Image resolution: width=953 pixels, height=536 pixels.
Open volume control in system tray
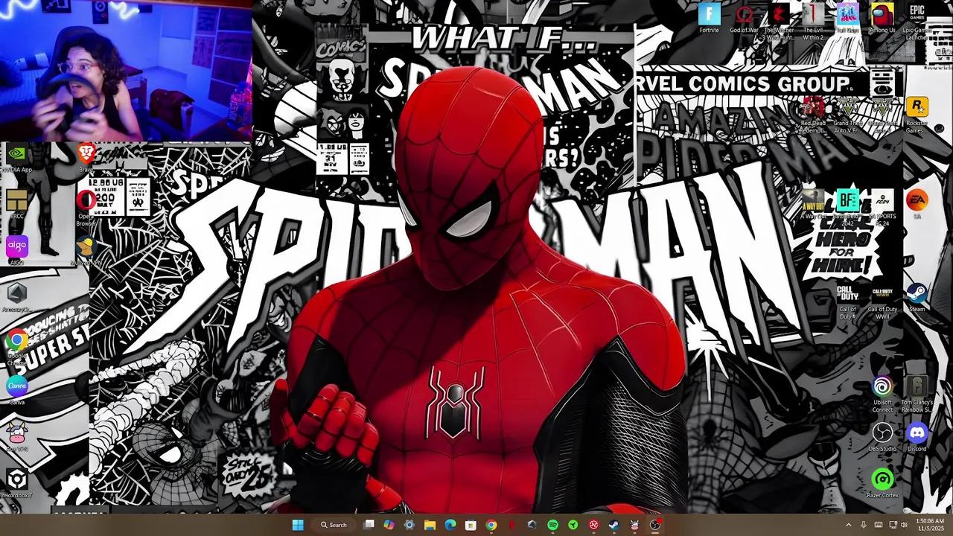(x=903, y=525)
